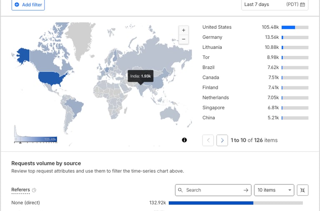Click the Add filter button
320x211 pixels.
click(x=28, y=5)
